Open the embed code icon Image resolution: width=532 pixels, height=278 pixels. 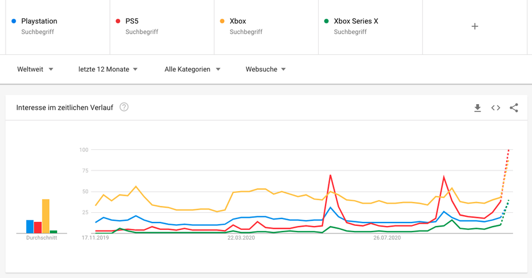coord(496,108)
